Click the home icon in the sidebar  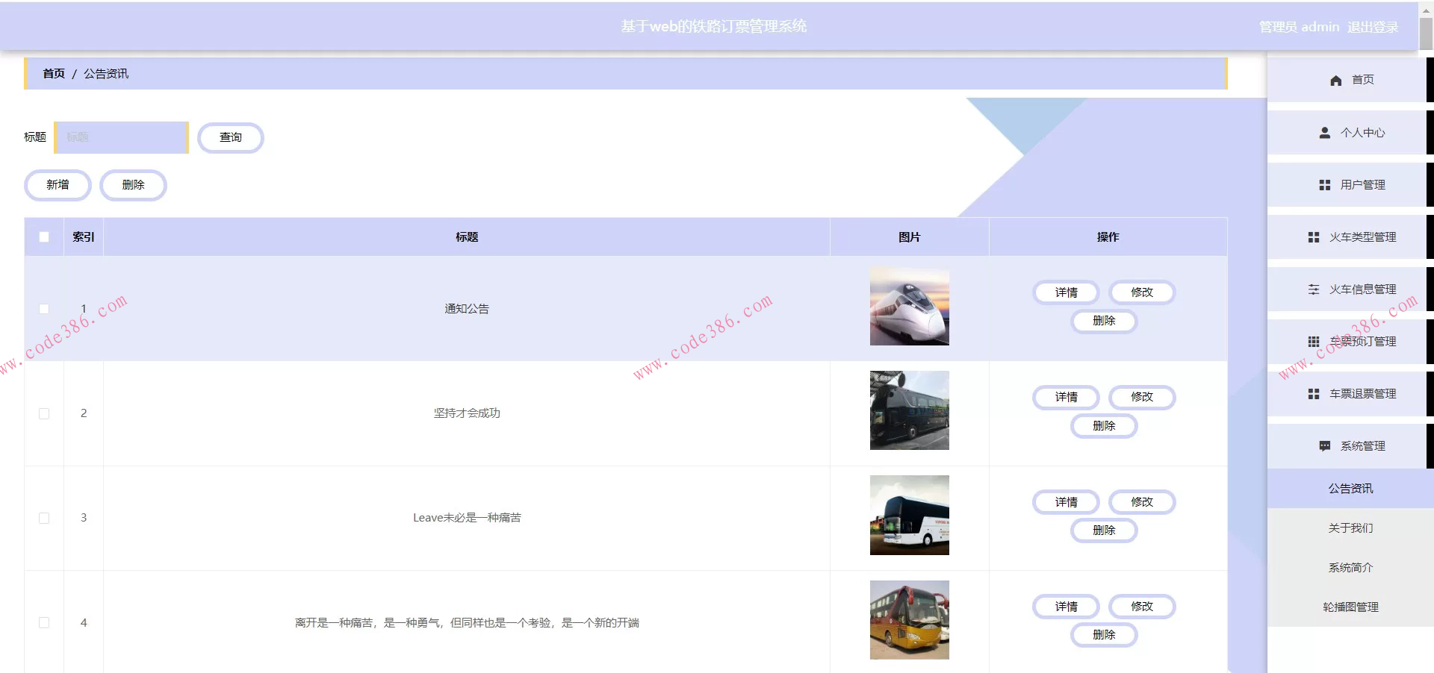click(1335, 81)
